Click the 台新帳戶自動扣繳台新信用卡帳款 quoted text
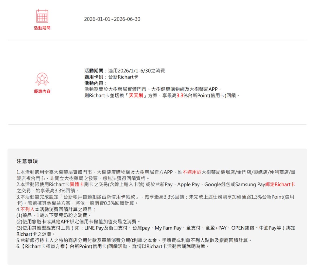The image size is (318, 273). click(x=101, y=197)
